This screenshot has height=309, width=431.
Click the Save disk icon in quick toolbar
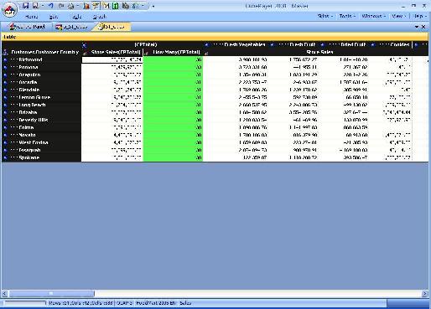pos(25,6)
